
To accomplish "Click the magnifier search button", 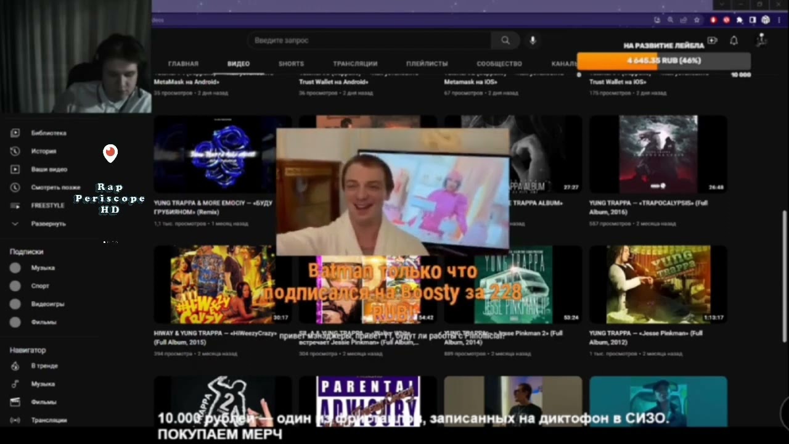I will point(505,41).
